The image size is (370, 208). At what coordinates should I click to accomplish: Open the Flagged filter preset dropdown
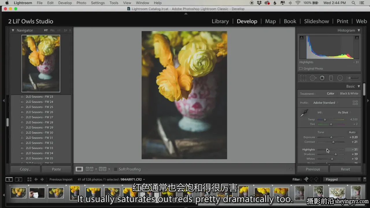pyautogui.click(x=342, y=179)
